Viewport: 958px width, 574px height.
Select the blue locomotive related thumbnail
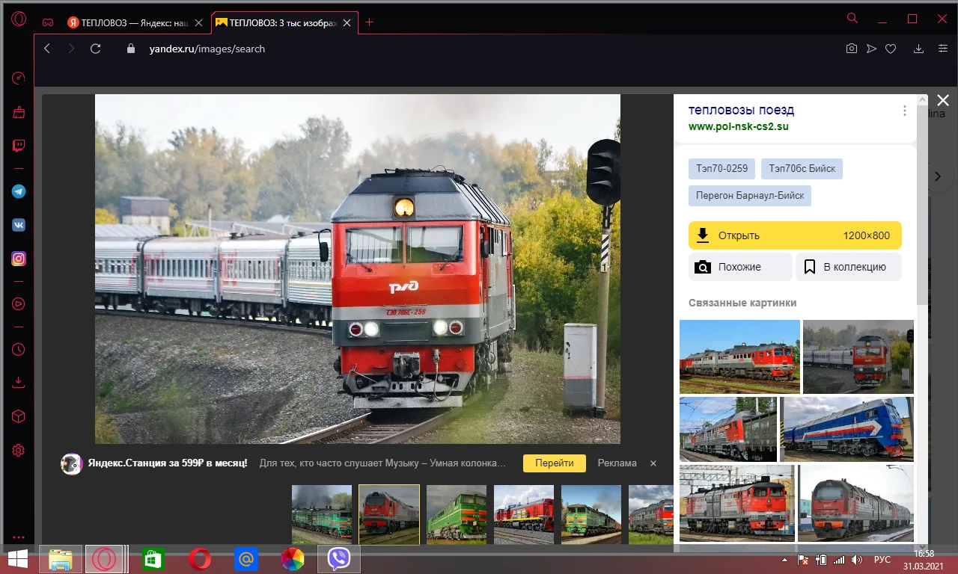[846, 429]
